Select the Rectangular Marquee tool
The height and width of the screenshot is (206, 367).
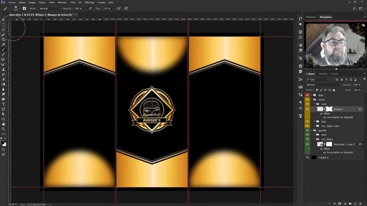(x=3, y=25)
